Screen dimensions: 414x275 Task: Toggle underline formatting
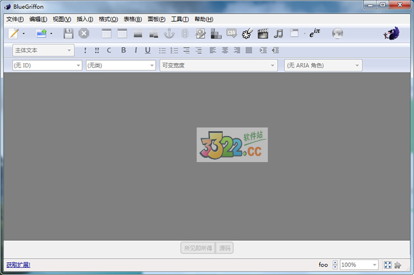click(x=147, y=50)
